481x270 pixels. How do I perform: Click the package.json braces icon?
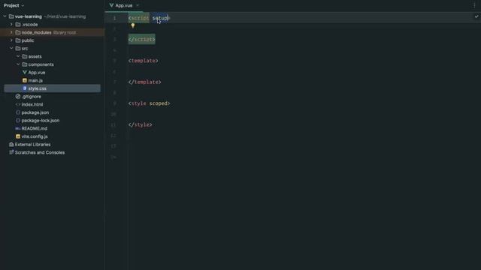point(18,112)
